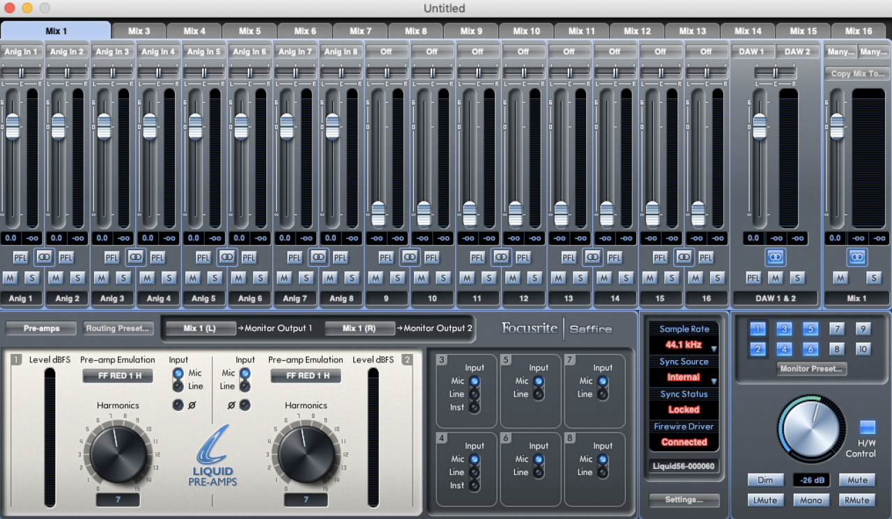The image size is (892, 519).
Task: Select monitor output 7 button
Action: pos(837,330)
